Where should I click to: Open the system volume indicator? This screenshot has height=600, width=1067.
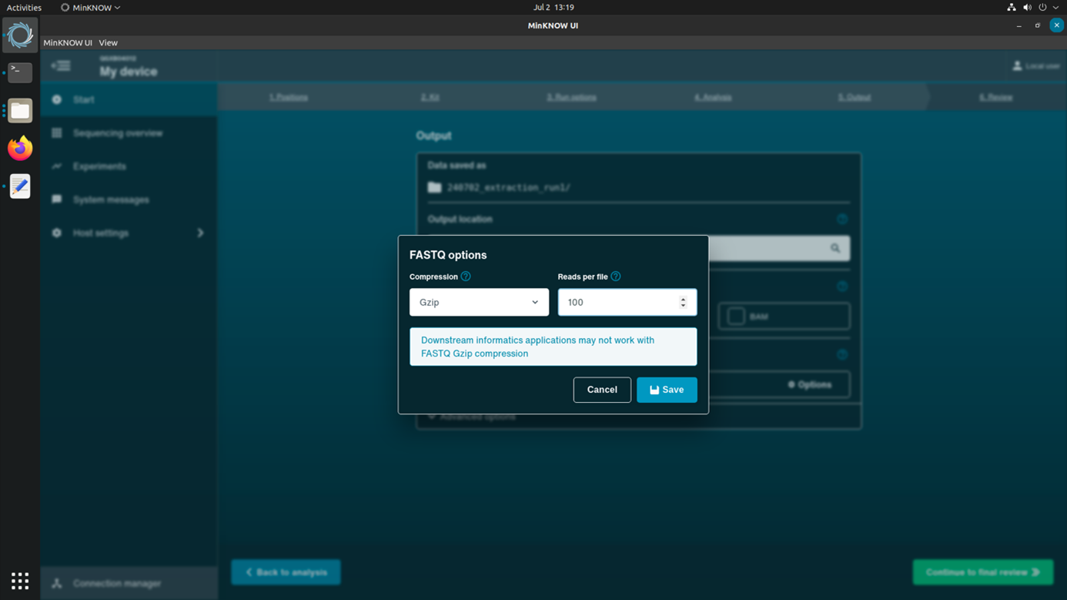coord(1027,8)
